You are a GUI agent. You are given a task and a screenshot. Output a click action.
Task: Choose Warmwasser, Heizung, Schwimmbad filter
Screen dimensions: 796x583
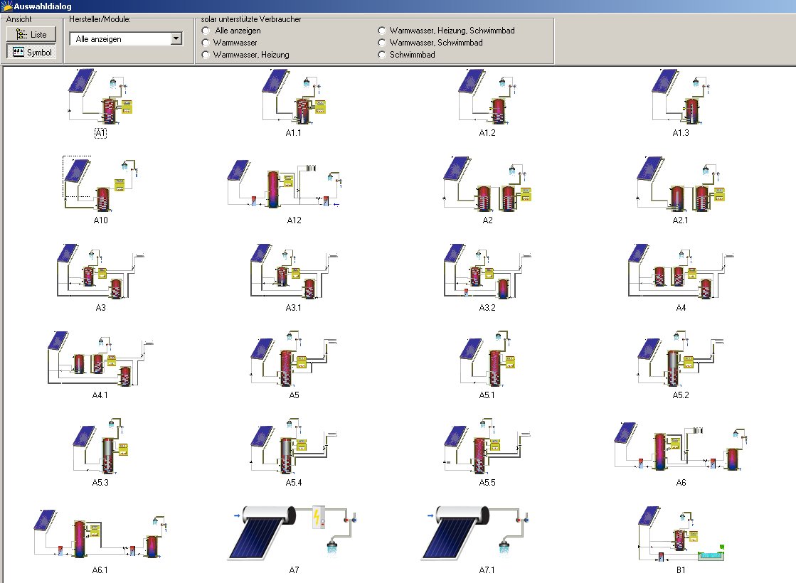382,30
